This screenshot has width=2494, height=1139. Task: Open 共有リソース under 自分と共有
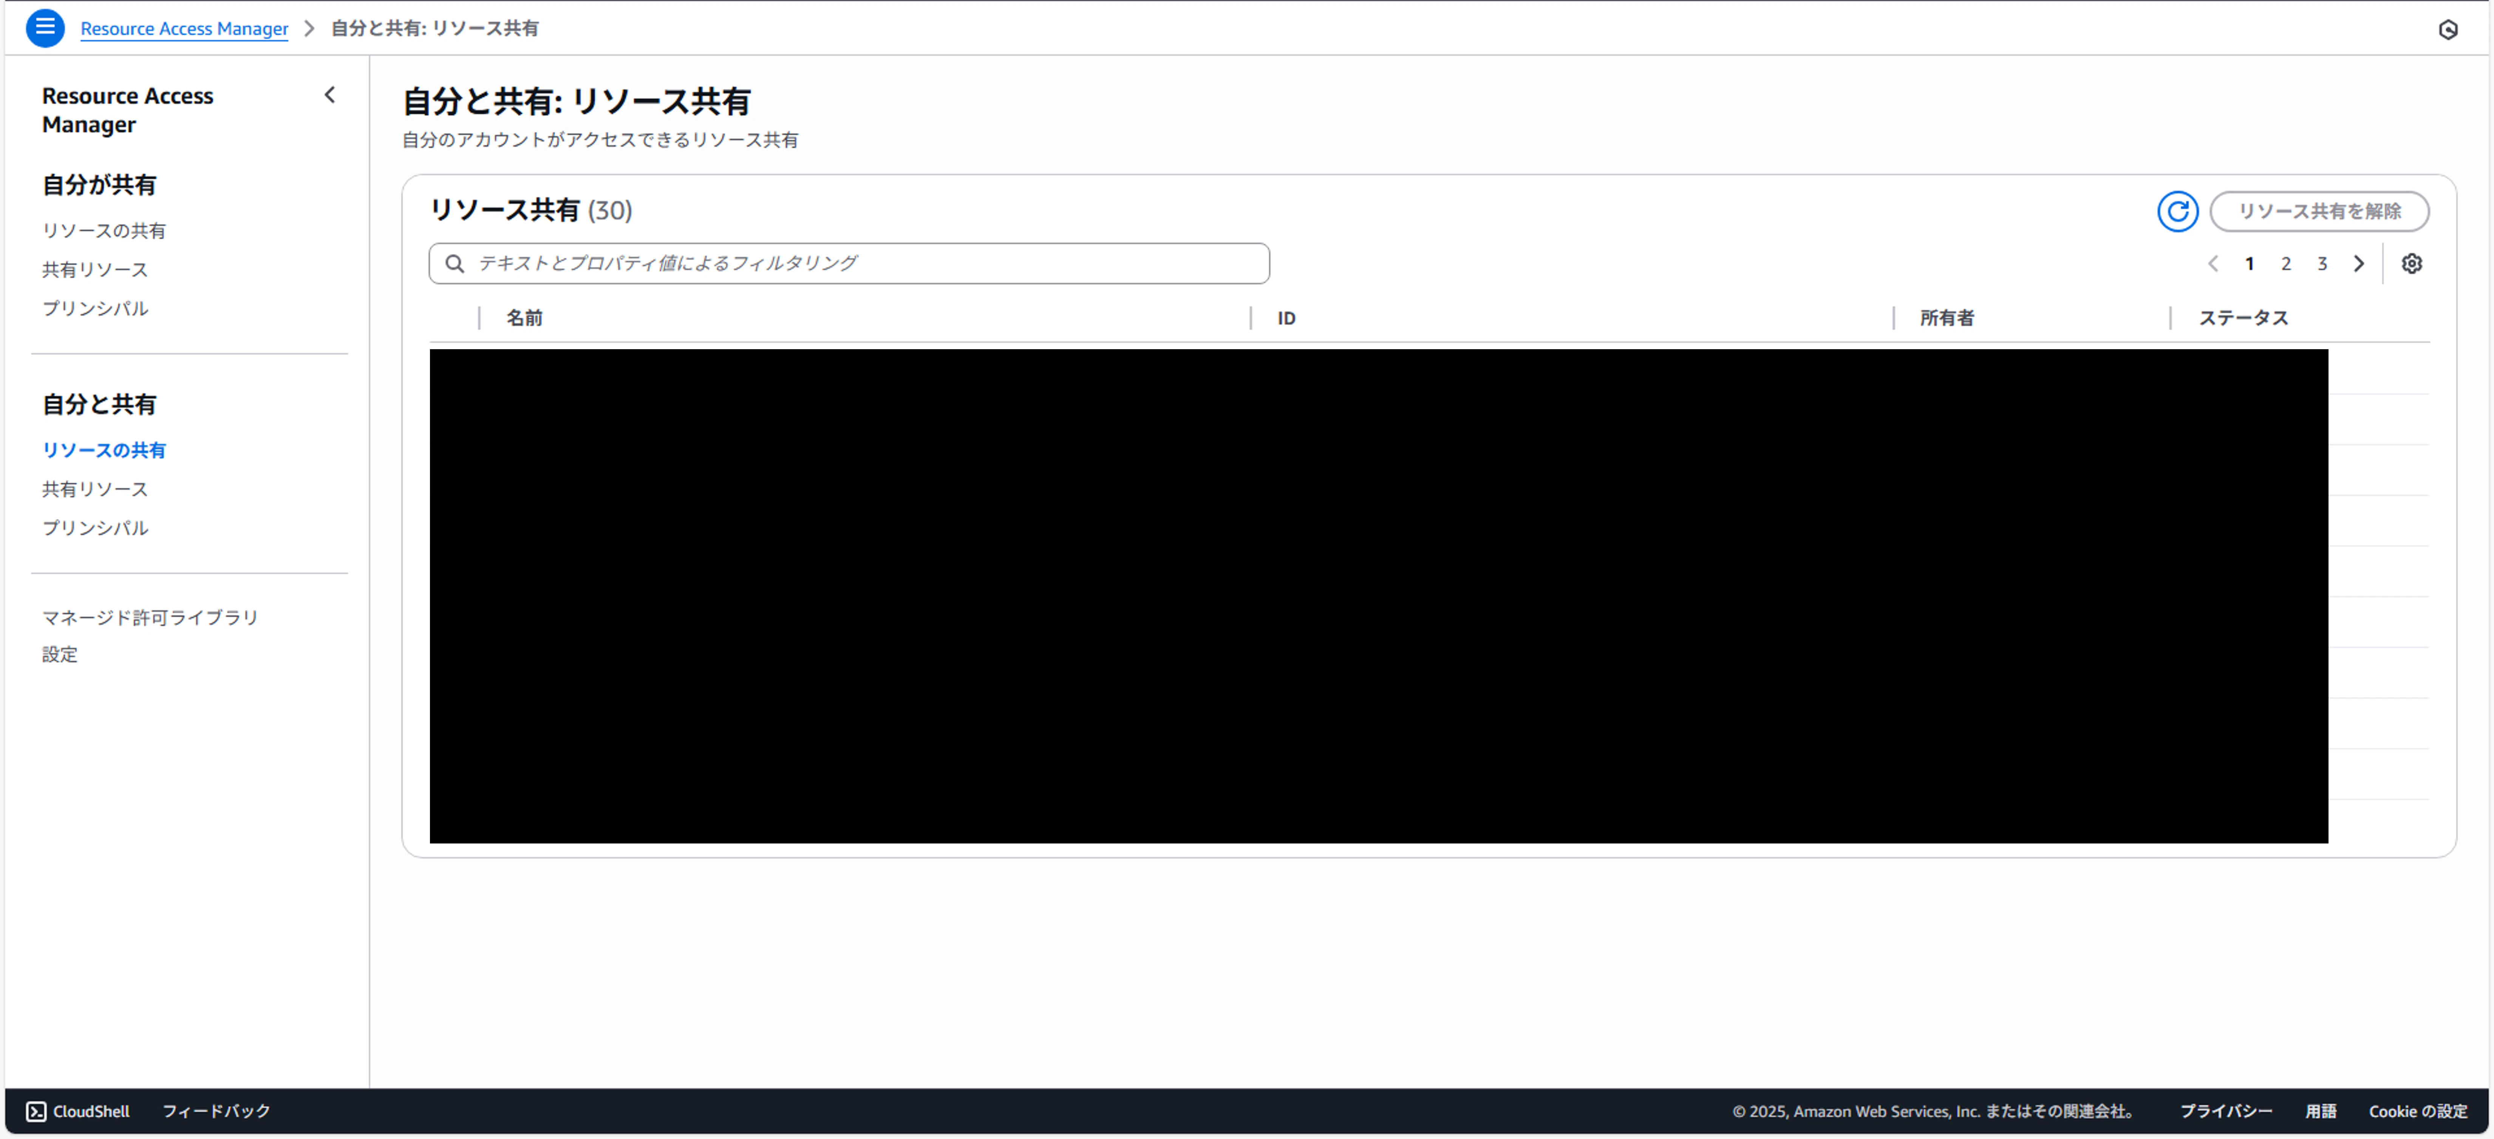coord(95,489)
